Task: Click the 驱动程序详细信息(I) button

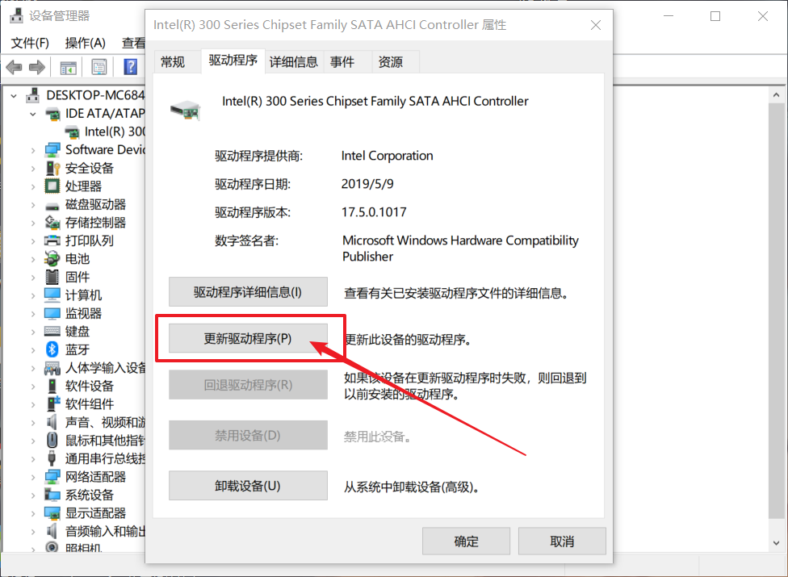Action: point(248,292)
